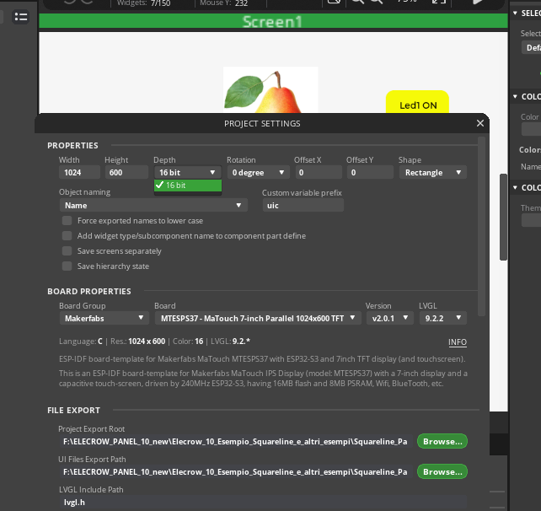The image size is (541, 511).
Task: Click the yellow Led1 ON button
Action: 417,105
